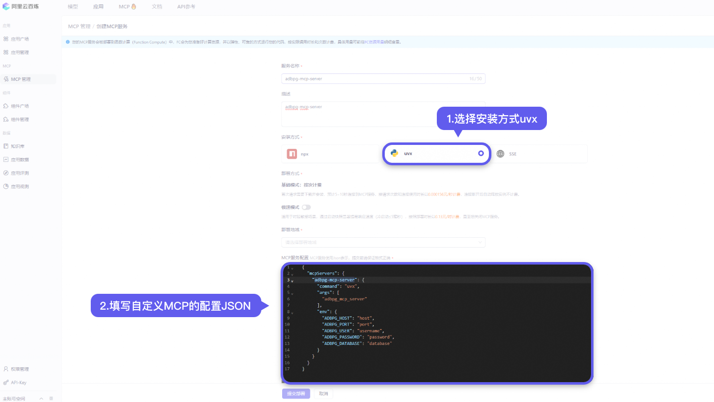This screenshot has height=402, width=714.
Task: Click the 阿里云百炼 logo
Action: point(20,6)
